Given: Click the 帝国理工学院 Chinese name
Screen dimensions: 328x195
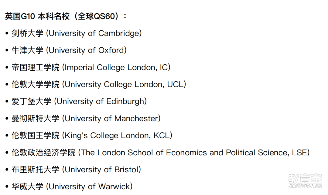Looking at the screenshot, I should [x=35, y=67].
